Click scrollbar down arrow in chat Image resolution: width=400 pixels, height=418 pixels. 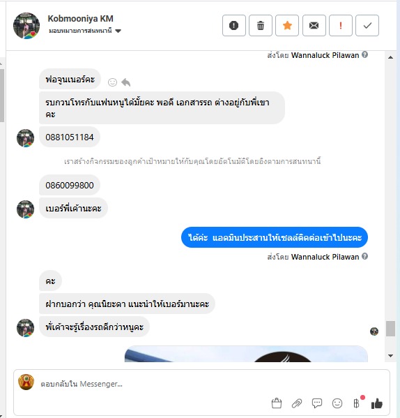390,356
